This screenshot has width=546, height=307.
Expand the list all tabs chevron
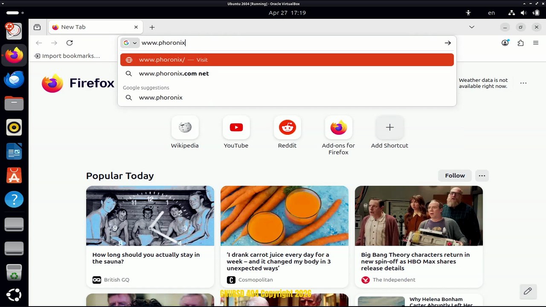(x=471, y=27)
